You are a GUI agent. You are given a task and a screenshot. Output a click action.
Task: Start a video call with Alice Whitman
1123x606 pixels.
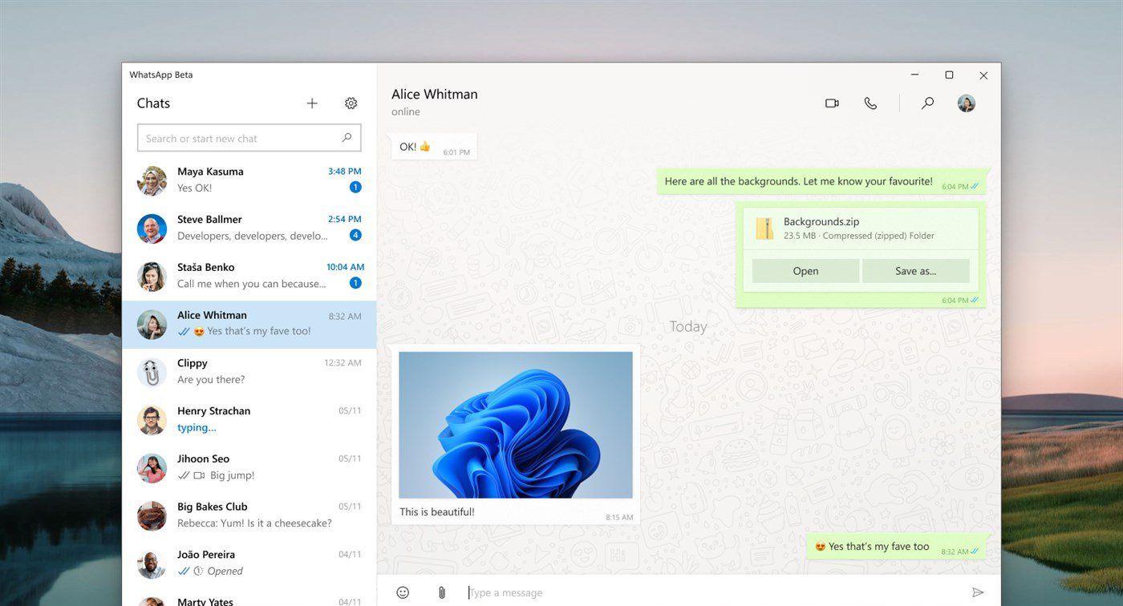coord(832,103)
